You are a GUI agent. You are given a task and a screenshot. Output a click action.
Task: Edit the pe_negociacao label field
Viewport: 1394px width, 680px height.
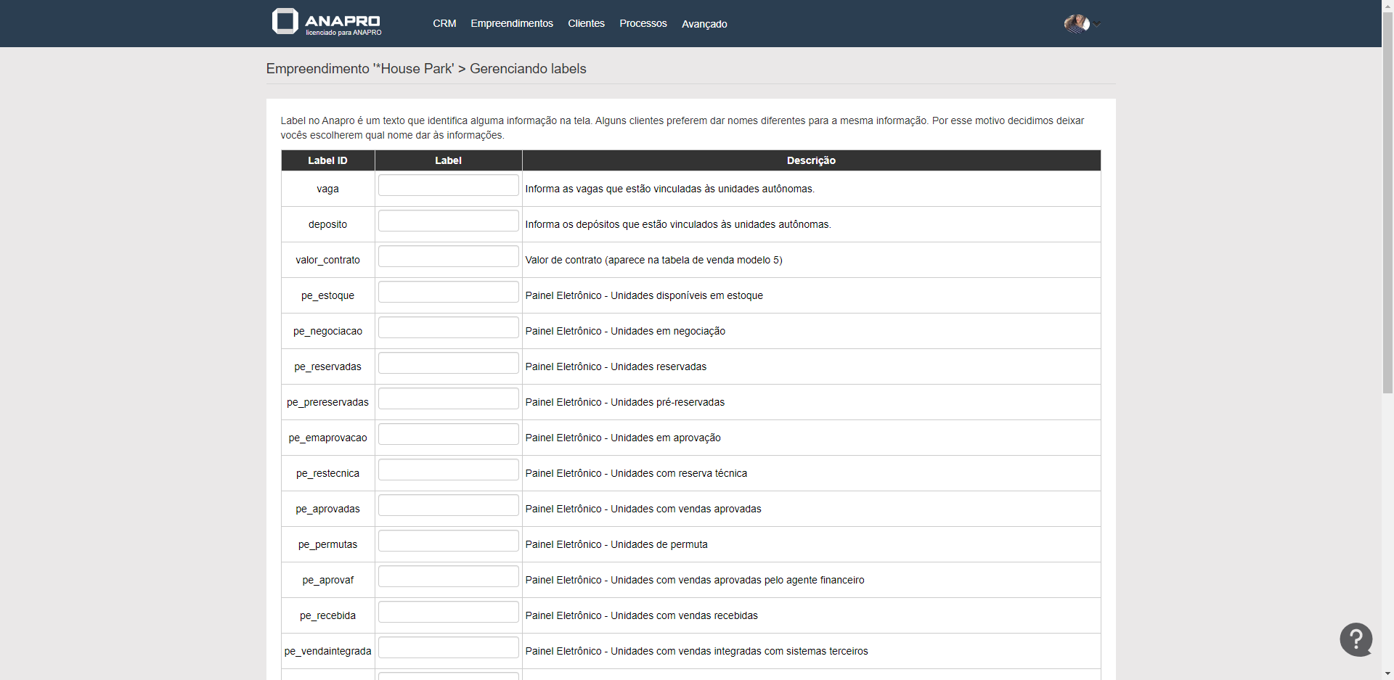coord(448,328)
